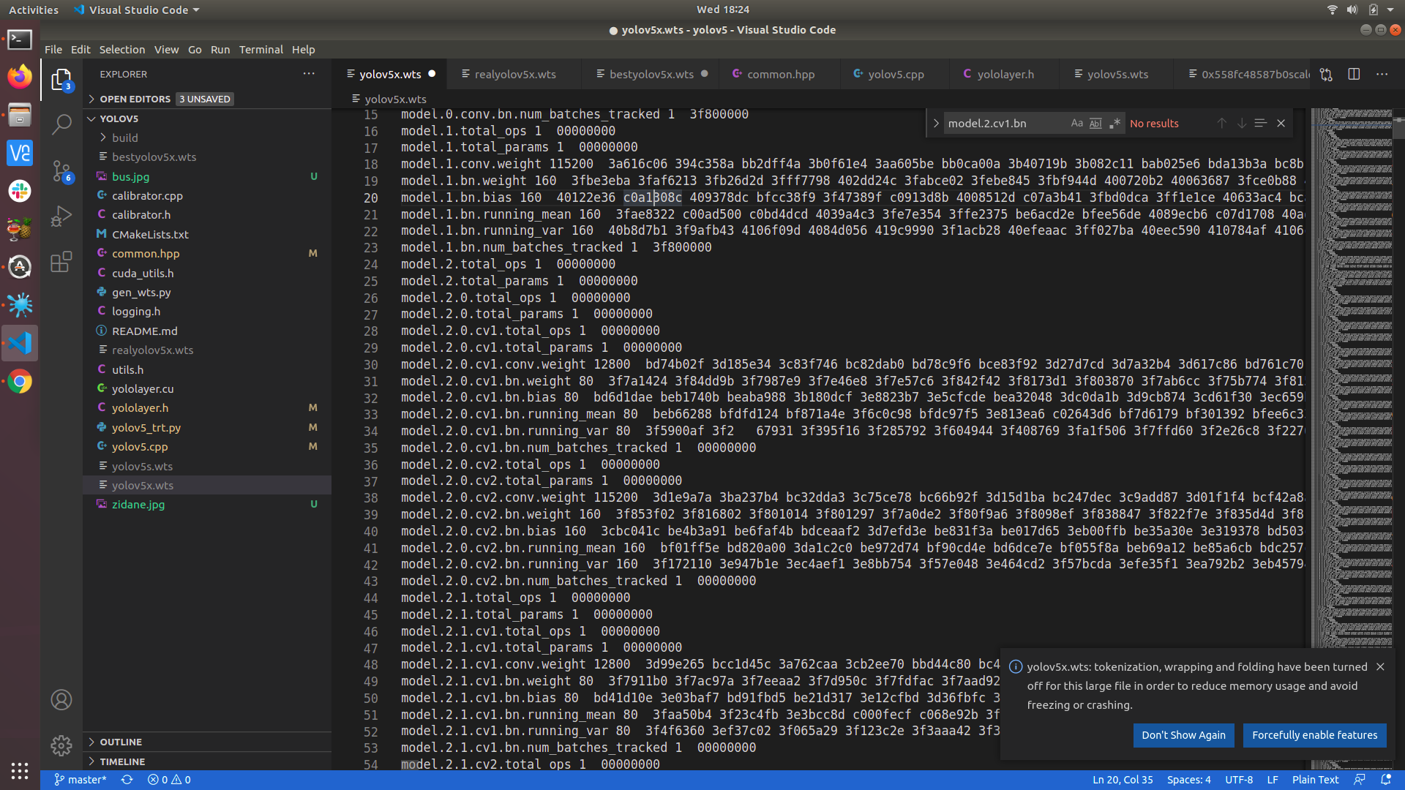Expand the build folder in the Explorer

125,138
